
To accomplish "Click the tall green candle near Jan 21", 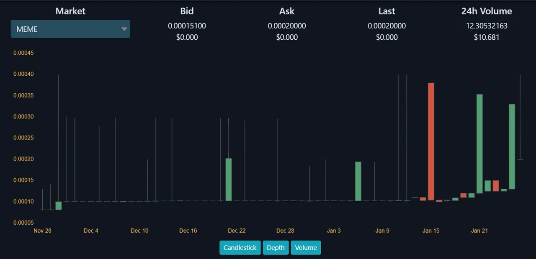I will (479, 144).
